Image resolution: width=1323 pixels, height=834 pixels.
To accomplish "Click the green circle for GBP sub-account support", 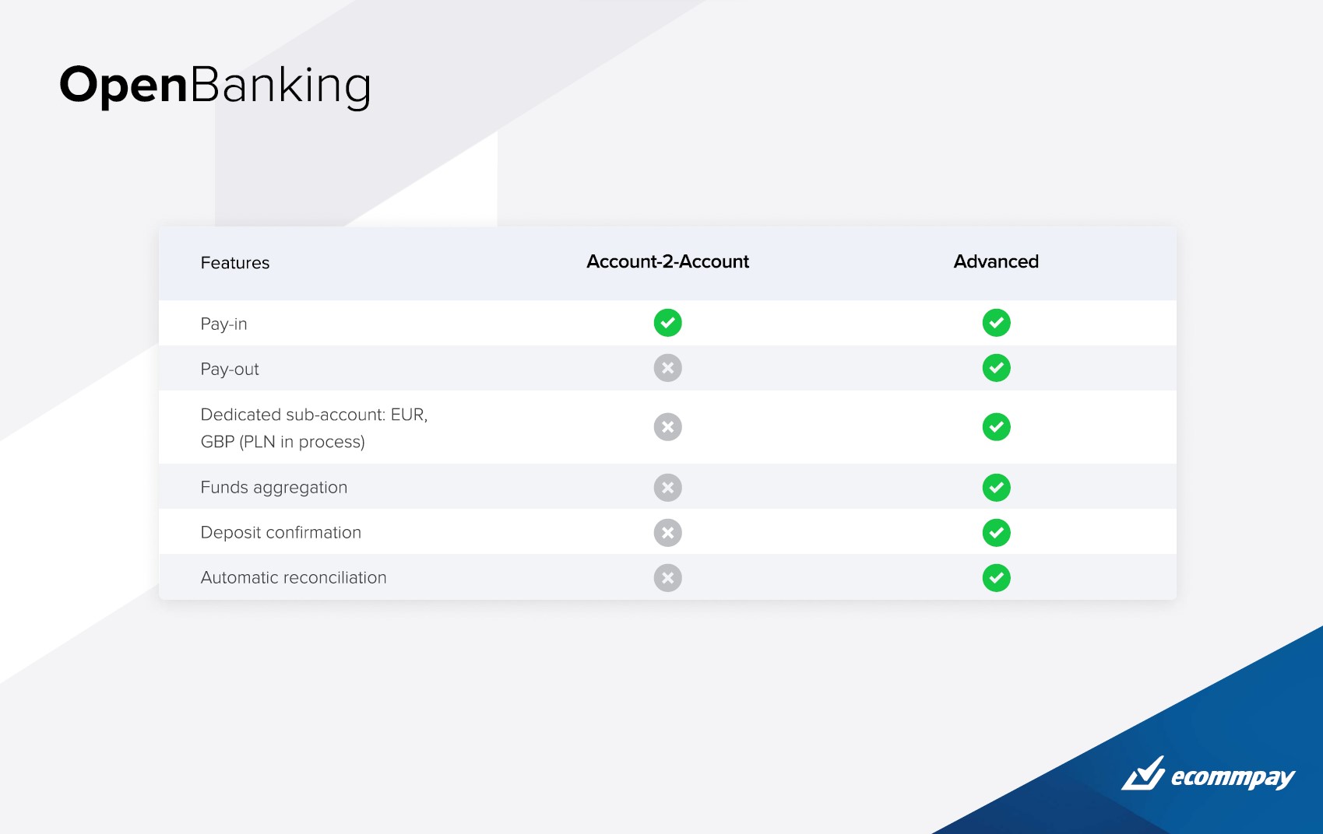I will pos(996,427).
